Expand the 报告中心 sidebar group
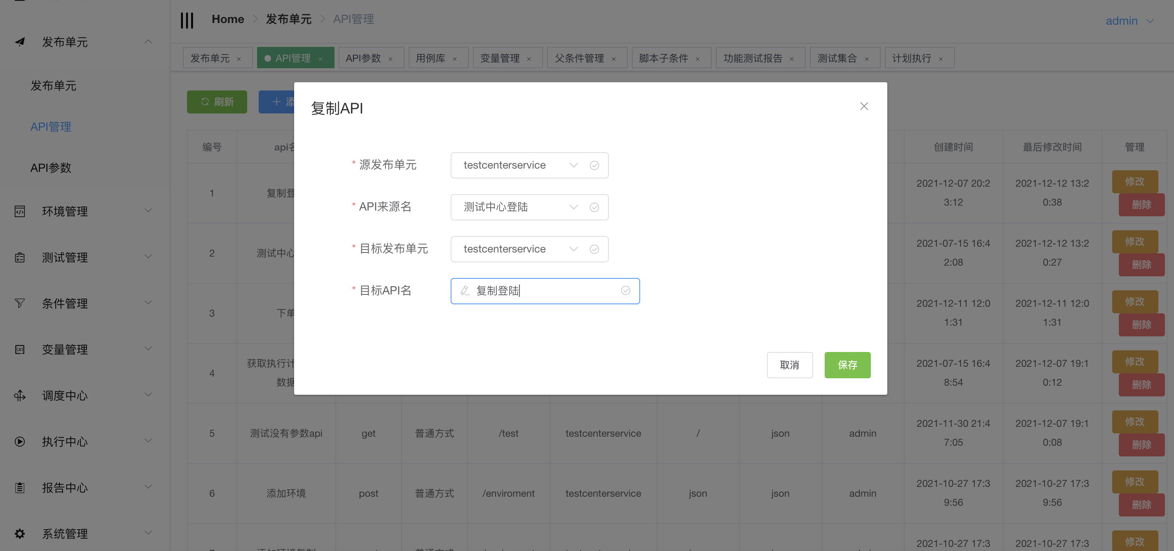 pyautogui.click(x=148, y=487)
